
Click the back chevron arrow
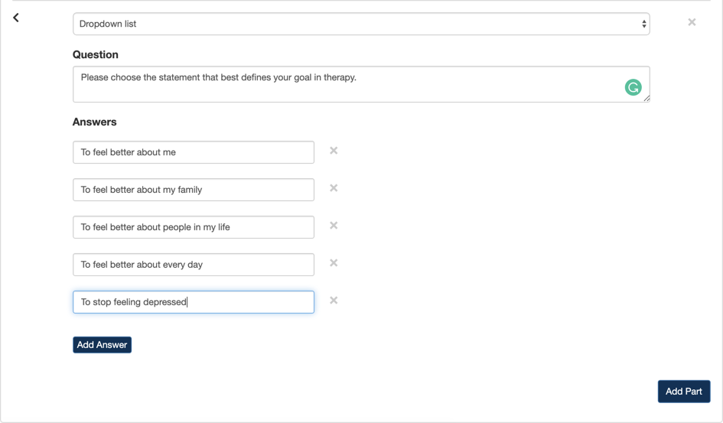tap(16, 18)
